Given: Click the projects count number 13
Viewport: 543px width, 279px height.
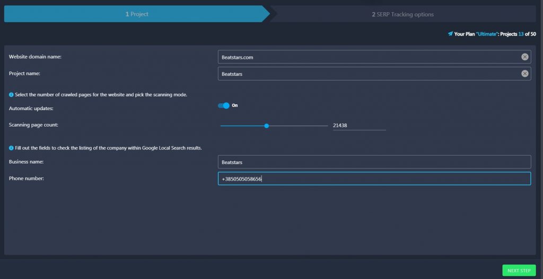Looking at the screenshot, I should (521, 34).
